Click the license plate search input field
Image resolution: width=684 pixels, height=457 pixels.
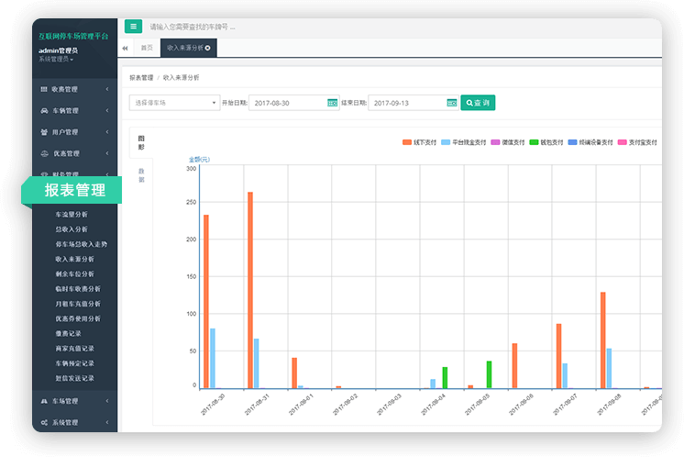click(x=193, y=27)
